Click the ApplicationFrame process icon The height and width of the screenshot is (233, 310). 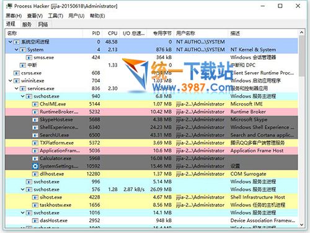coord(35,151)
